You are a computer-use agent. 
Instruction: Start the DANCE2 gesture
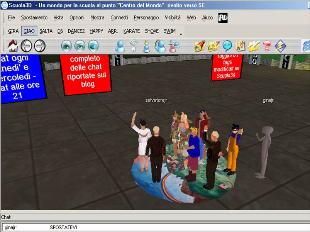point(76,31)
